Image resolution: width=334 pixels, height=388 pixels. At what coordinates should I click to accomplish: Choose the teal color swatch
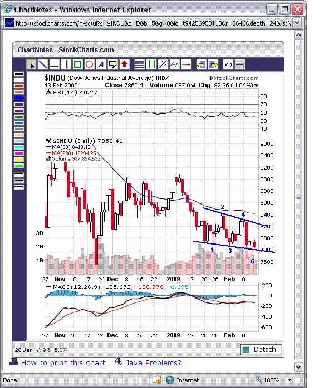coord(19,123)
